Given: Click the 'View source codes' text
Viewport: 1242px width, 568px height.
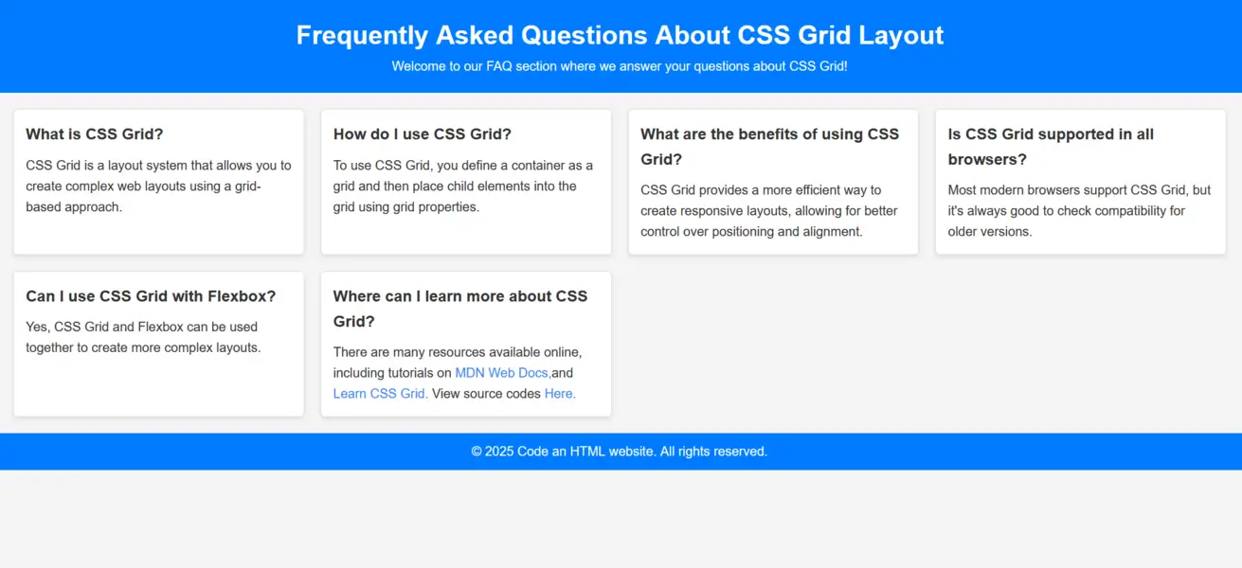Looking at the screenshot, I should click(x=486, y=394).
